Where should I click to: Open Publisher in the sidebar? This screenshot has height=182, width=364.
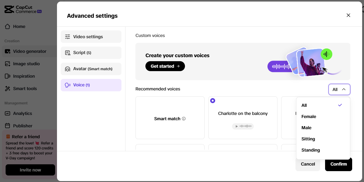point(29,126)
